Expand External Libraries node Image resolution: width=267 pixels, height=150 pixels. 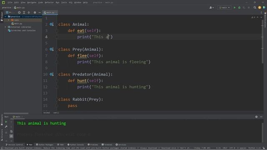(5, 27)
